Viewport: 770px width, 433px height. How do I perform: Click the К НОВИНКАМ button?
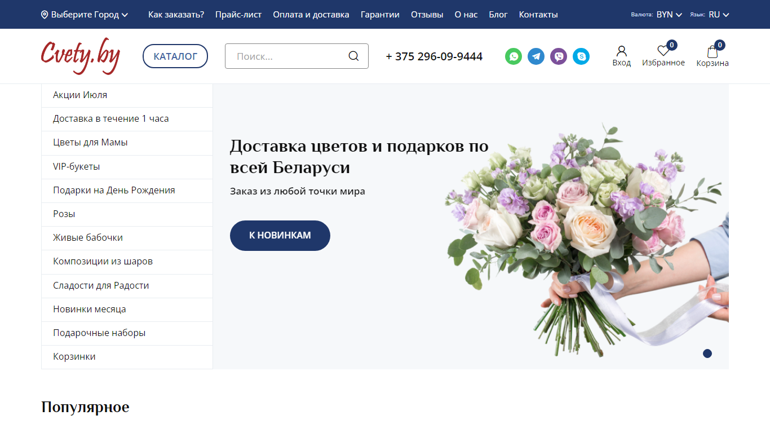point(280,235)
